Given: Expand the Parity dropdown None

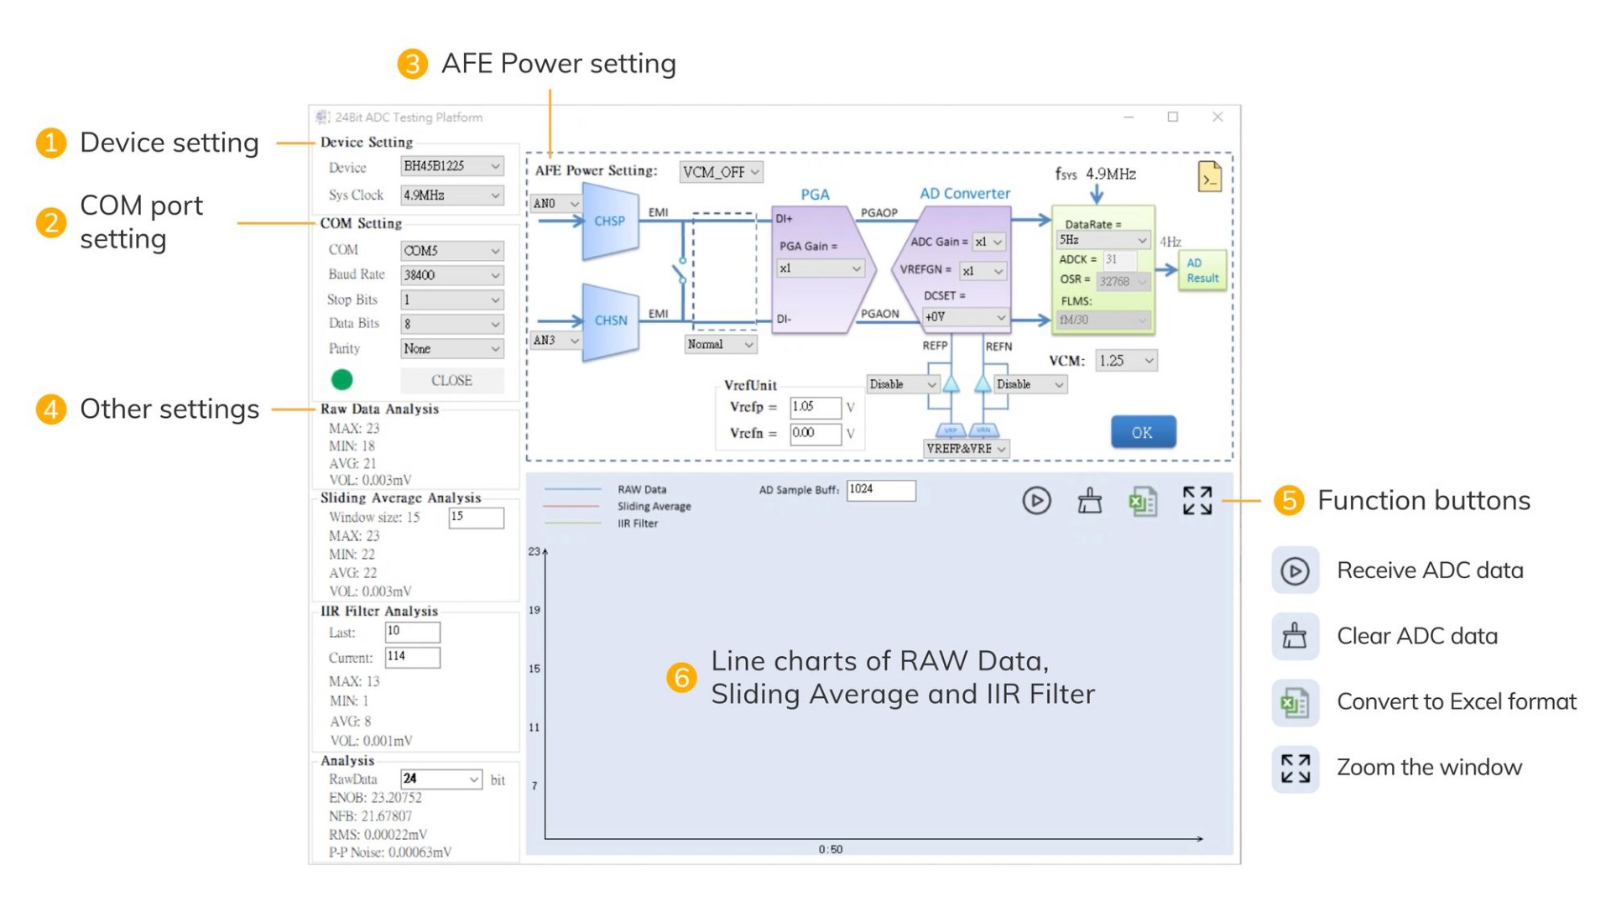Looking at the screenshot, I should tap(451, 348).
